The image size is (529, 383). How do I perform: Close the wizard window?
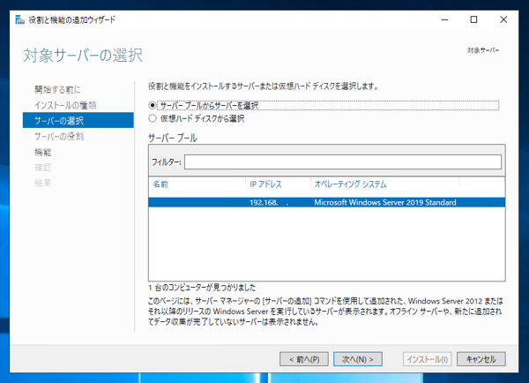(x=503, y=20)
